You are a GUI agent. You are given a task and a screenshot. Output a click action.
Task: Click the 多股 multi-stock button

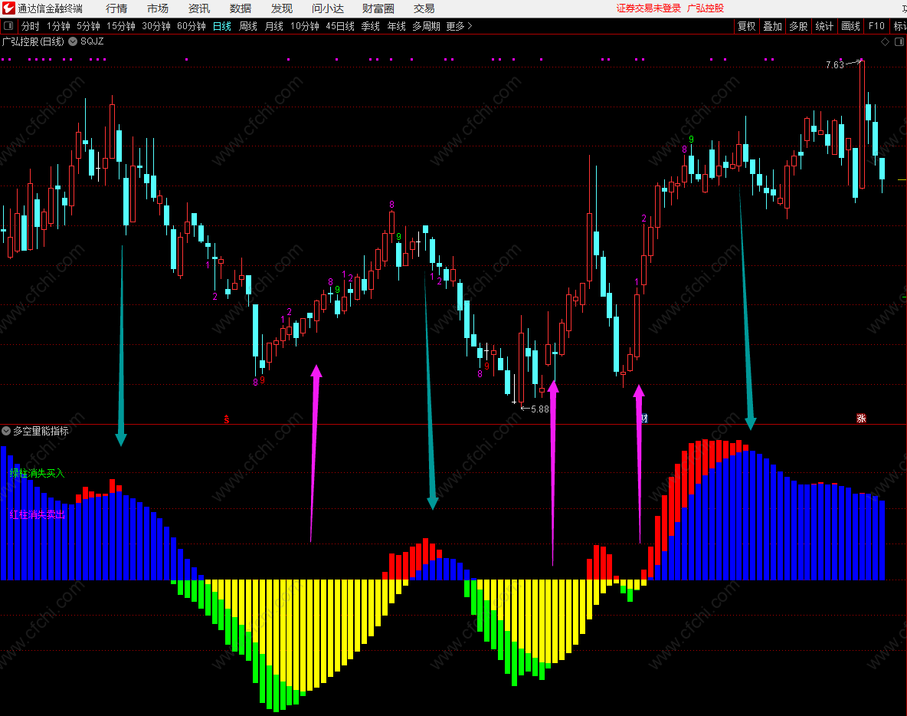(x=798, y=26)
